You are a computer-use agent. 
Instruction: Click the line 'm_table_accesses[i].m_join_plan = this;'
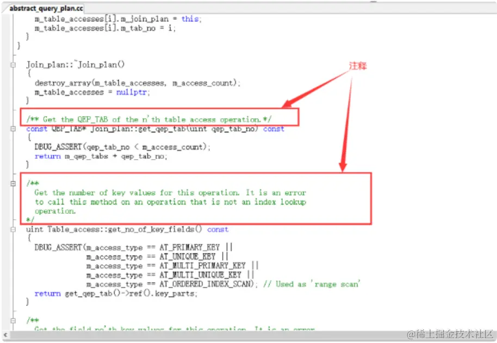coord(118,19)
